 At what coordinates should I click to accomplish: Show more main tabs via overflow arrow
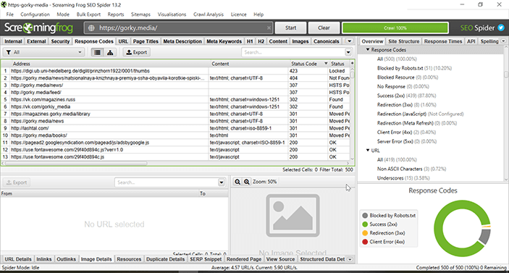tap(349, 41)
